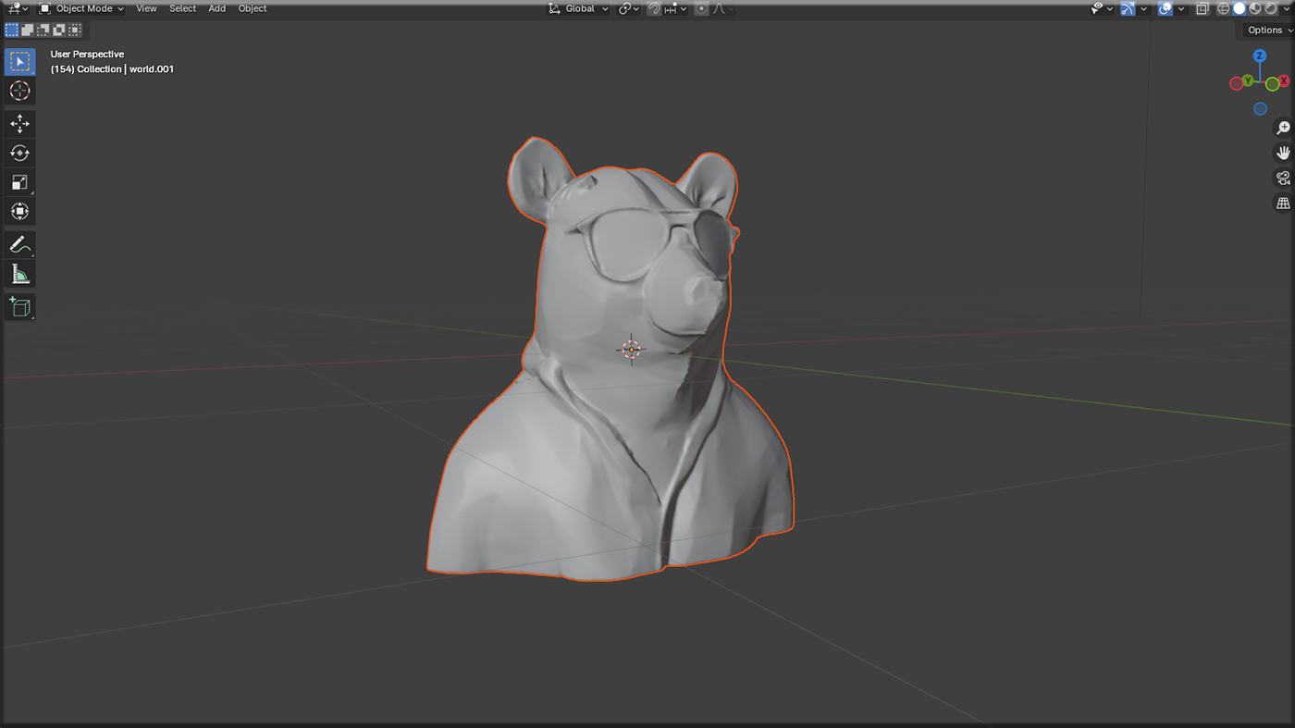Select the Annotate tool

point(19,244)
